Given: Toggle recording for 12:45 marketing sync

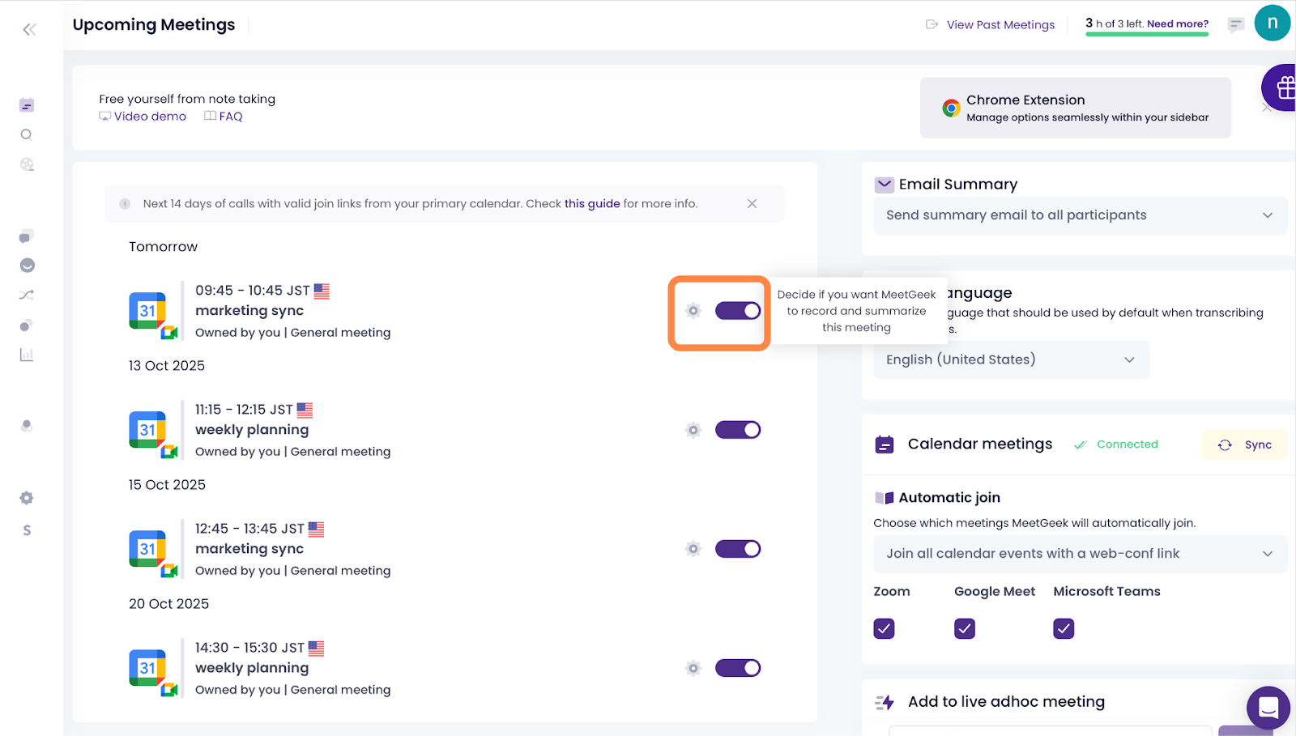Looking at the screenshot, I should (x=737, y=549).
